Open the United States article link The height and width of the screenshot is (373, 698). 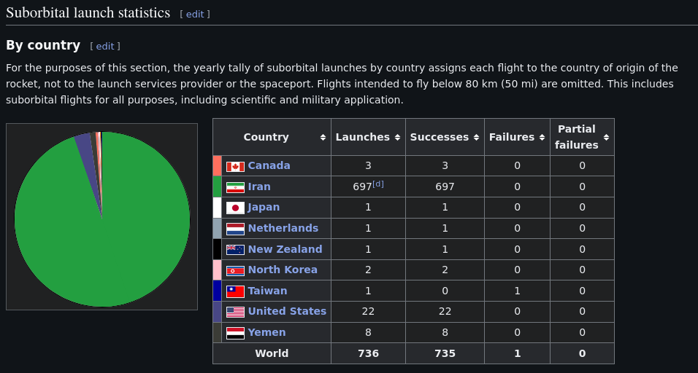287,311
